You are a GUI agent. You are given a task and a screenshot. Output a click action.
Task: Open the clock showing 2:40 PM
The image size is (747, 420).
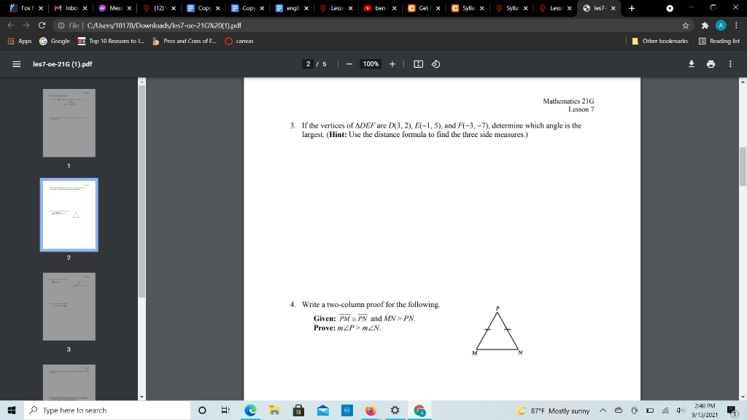click(x=705, y=410)
